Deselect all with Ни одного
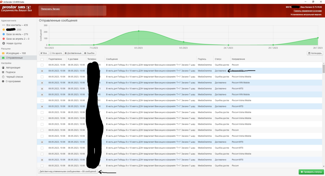325x176 pixels. point(56,53)
